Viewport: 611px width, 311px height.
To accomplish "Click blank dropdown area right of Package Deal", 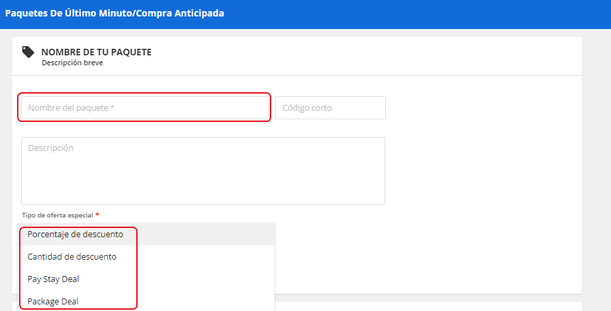I will (205, 301).
